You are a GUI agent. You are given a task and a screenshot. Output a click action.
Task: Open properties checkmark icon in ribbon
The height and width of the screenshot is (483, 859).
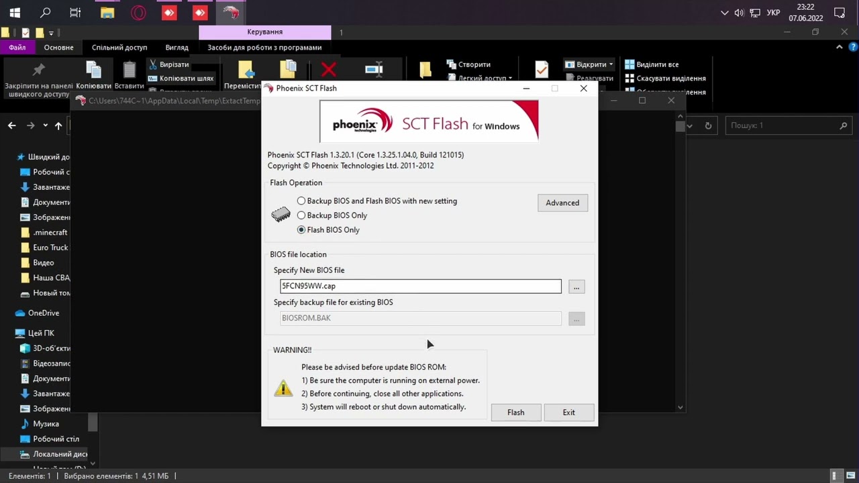point(542,69)
